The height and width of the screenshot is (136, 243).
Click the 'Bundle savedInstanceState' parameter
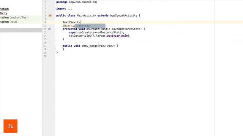click(121, 29)
